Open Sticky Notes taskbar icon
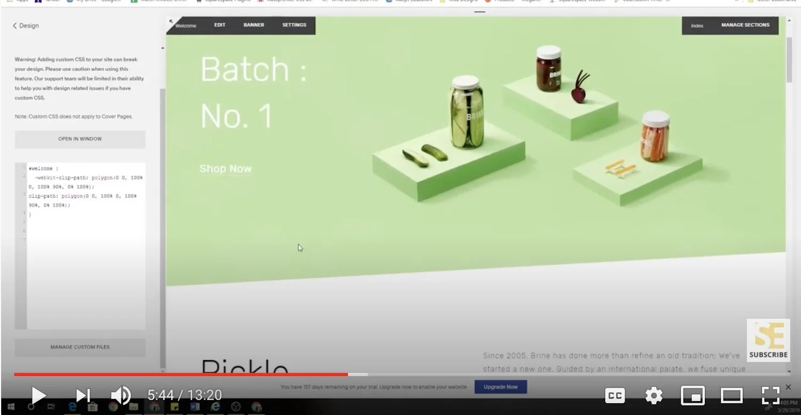 pyautogui.click(x=175, y=407)
